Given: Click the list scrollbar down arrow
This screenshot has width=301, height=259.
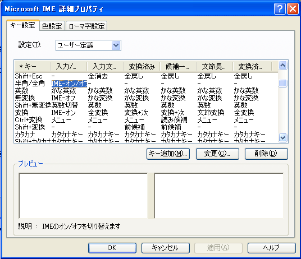Looking at the screenshot, I should tap(283, 137).
